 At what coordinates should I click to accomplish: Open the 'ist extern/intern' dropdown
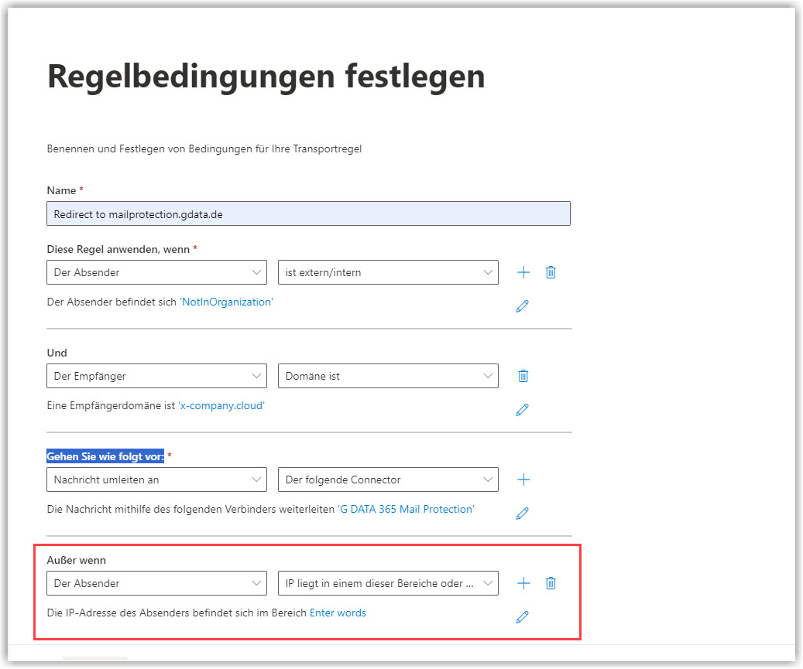pos(388,272)
